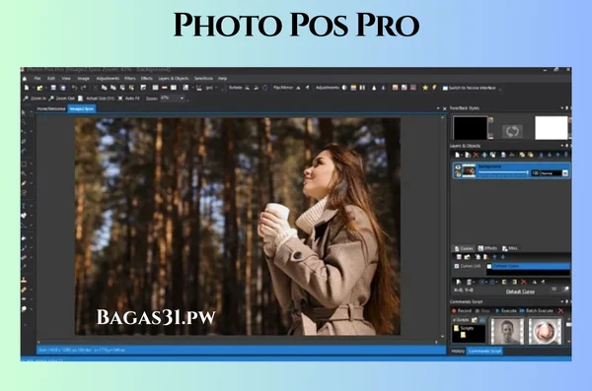Click the Batch Execute button

tap(536, 310)
